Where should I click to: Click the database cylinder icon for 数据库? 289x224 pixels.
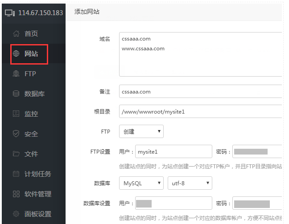coord(16,94)
